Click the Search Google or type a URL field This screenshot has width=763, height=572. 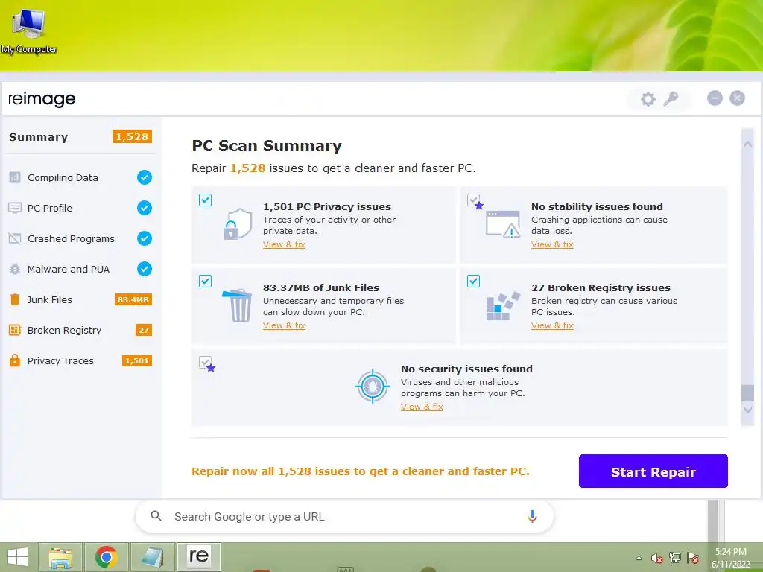click(x=344, y=517)
